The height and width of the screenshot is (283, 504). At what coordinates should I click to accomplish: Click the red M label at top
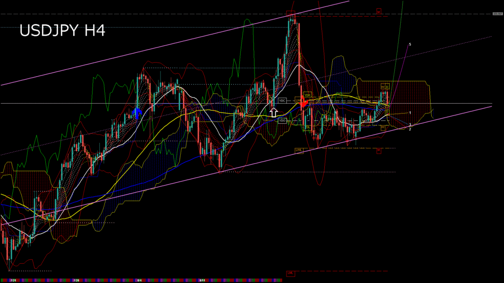(x=379, y=11)
